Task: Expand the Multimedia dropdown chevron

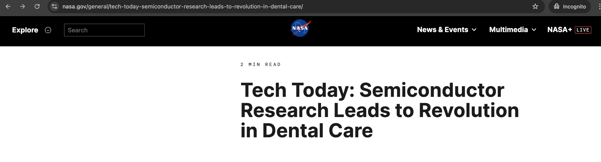Action: 534,30
